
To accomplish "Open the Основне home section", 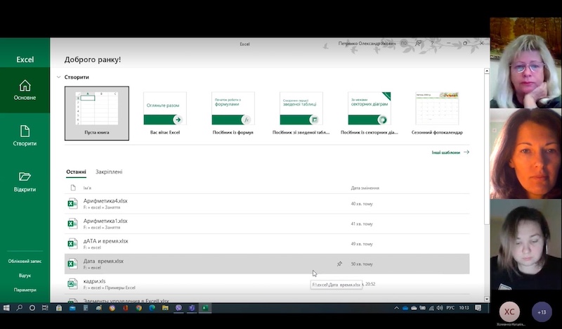I will tap(25, 90).
